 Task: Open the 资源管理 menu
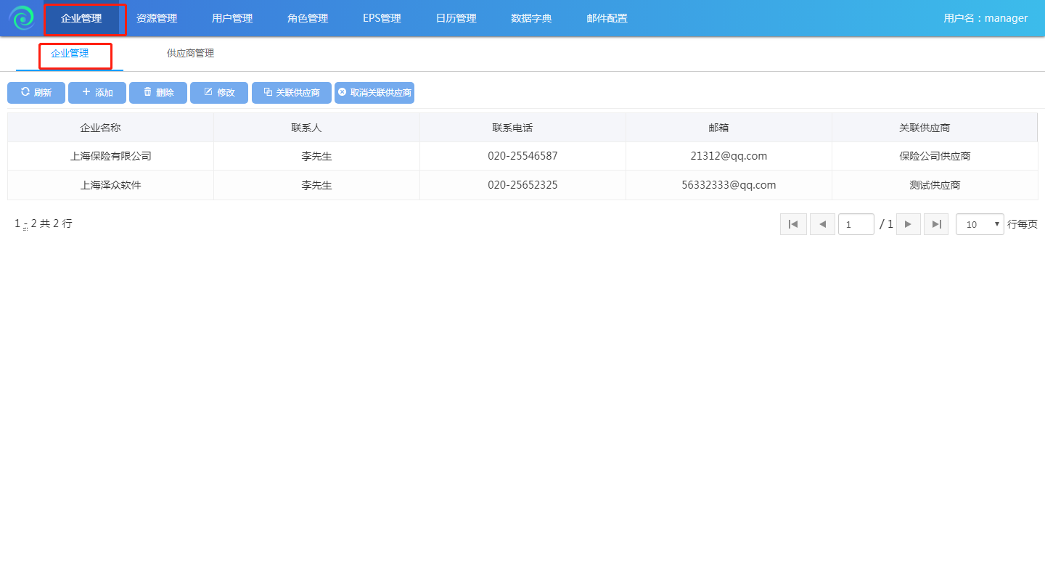(157, 18)
